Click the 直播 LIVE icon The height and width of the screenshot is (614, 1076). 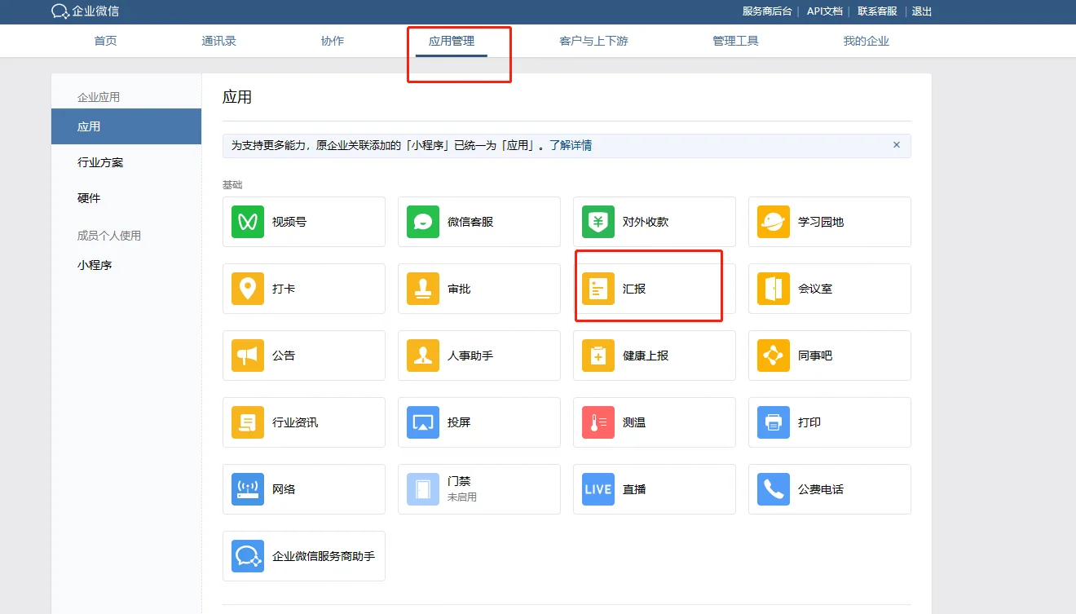(598, 489)
